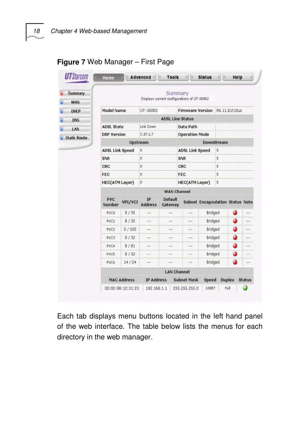Click Upstream HEC(ATM Layer) label
The width and height of the screenshot is (297, 421).
tap(118, 183)
